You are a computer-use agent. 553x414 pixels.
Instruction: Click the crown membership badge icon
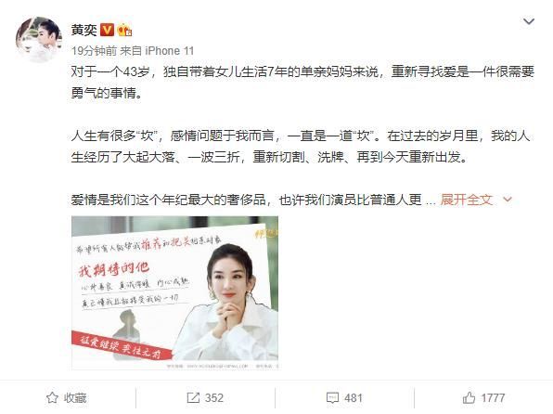[124, 31]
